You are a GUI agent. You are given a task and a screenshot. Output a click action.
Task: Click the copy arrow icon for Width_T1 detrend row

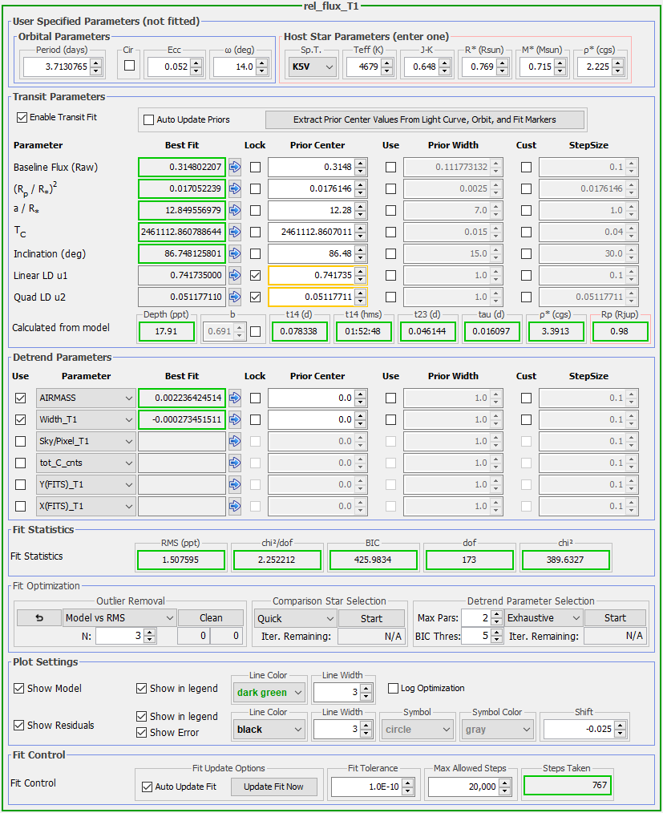(x=235, y=419)
